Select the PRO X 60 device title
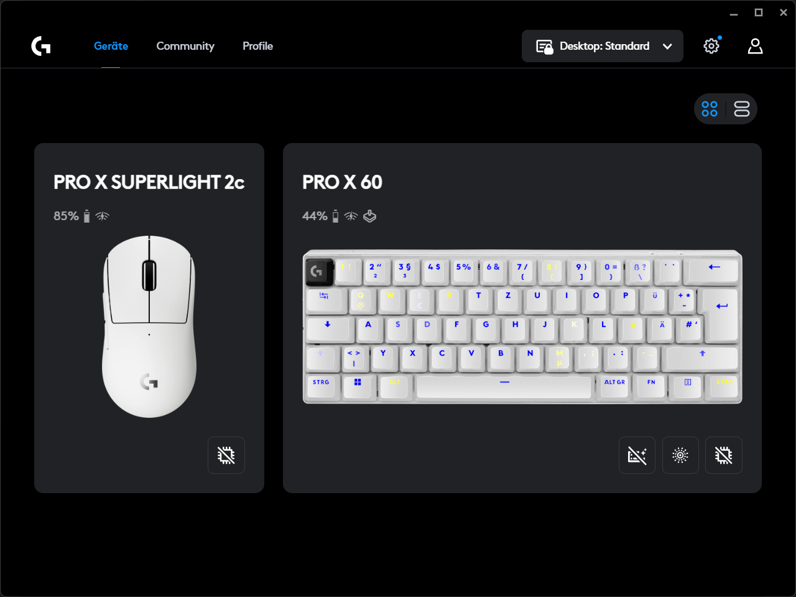796x597 pixels. (x=342, y=182)
